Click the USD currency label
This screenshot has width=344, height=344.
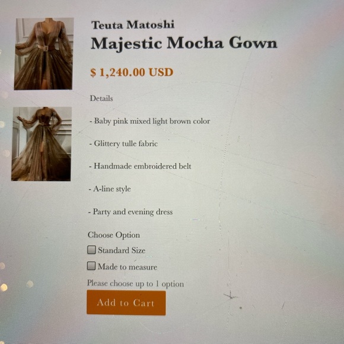click(x=161, y=72)
